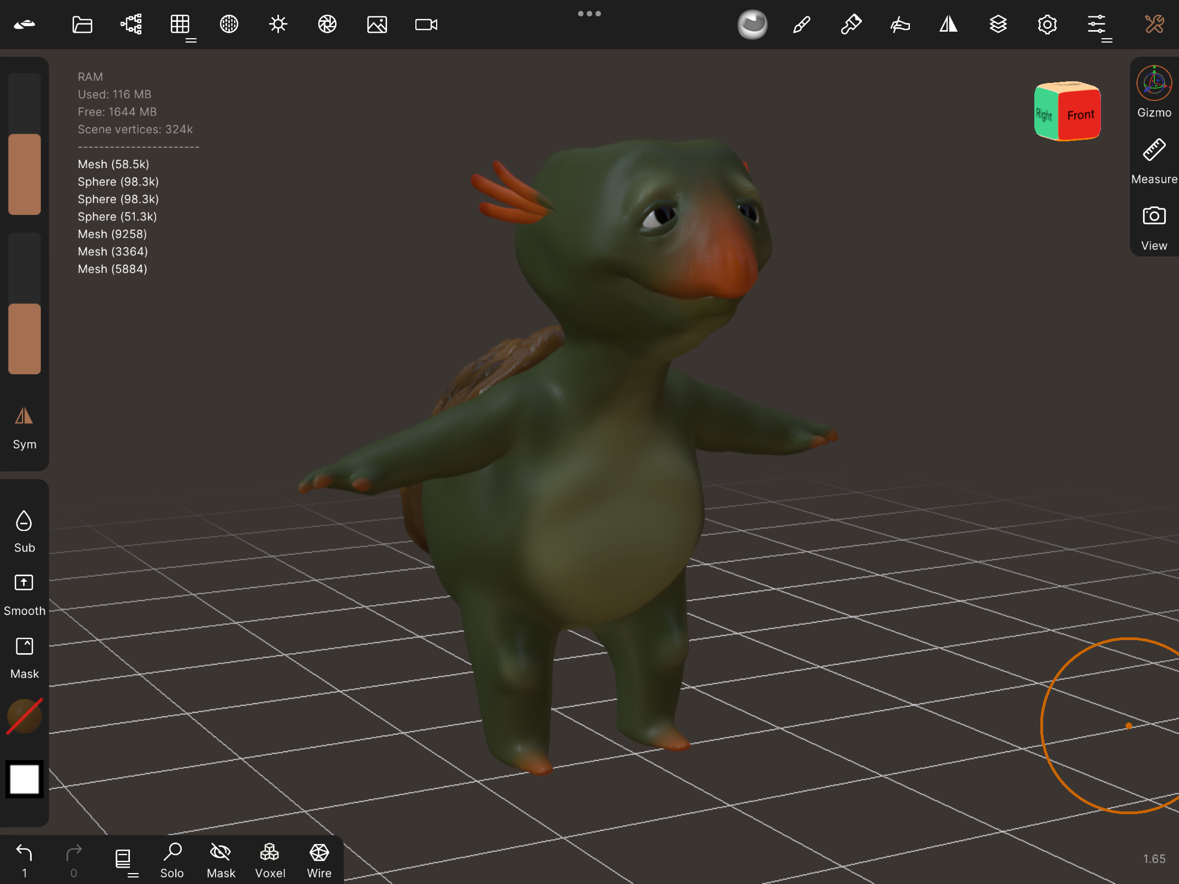Viewport: 1179px width, 884px height.
Task: Open the Background image menu
Action: [377, 25]
